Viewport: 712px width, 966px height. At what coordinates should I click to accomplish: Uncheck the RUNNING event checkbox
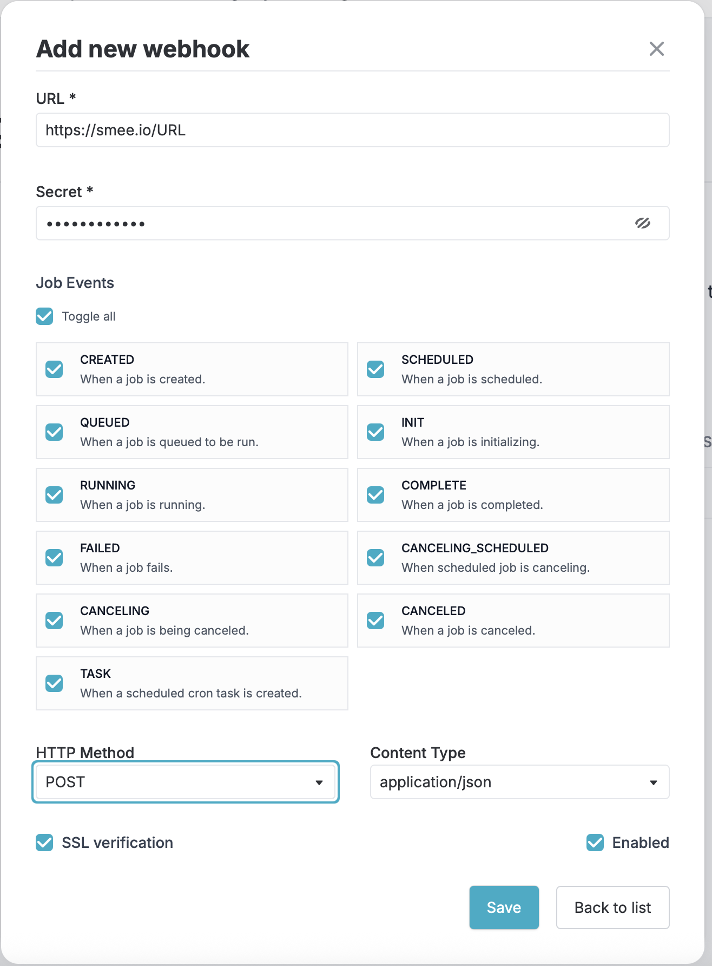54,495
